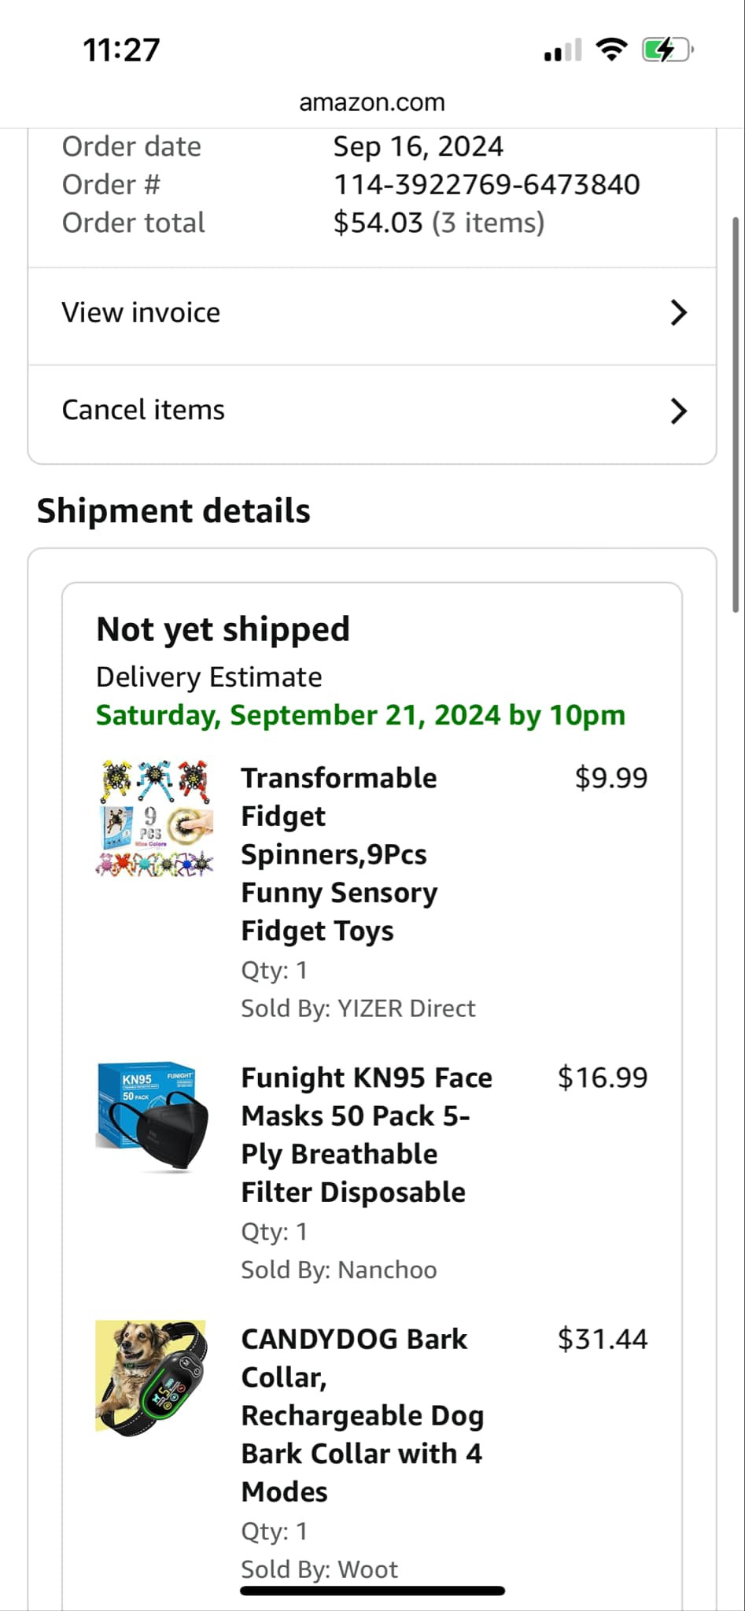The width and height of the screenshot is (745, 1611).
Task: Tap the charging battery icon
Action: 667,50
